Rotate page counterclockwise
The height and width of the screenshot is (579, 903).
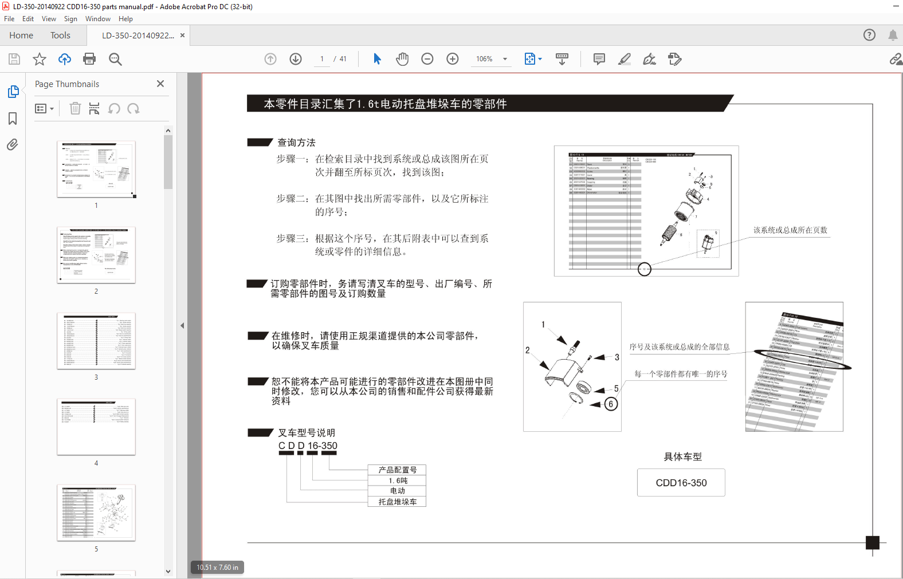tap(115, 108)
